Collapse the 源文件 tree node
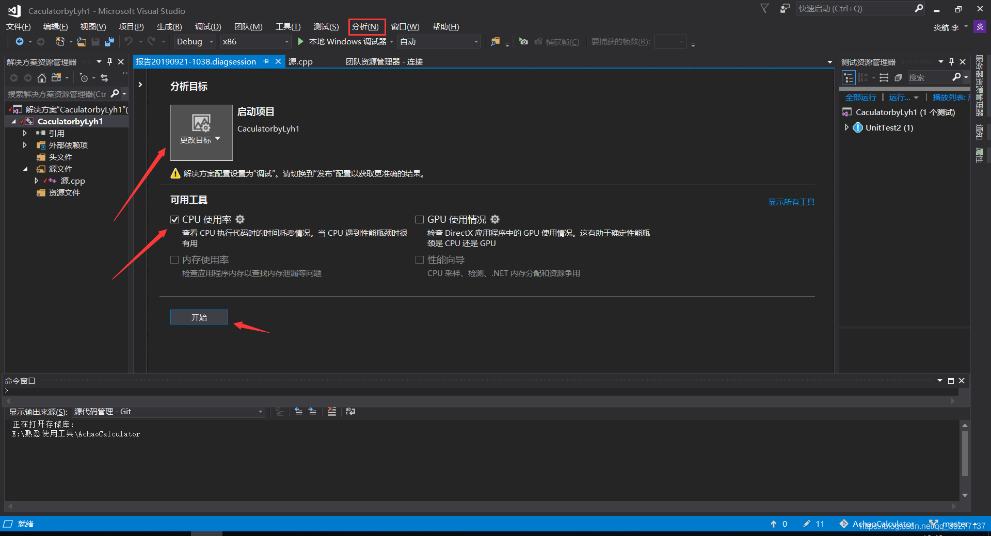This screenshot has height=536, width=991. 25,169
